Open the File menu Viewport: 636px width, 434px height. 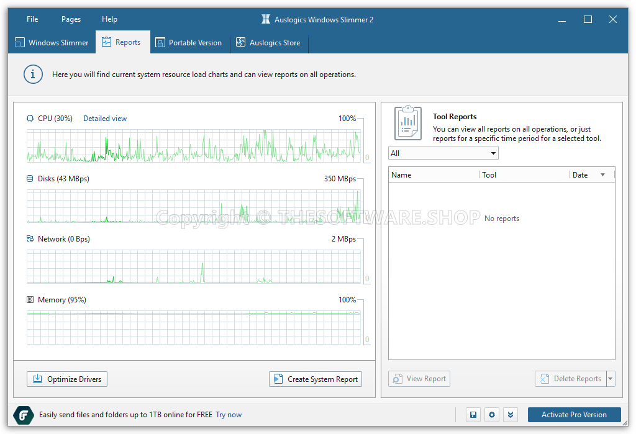(32, 19)
